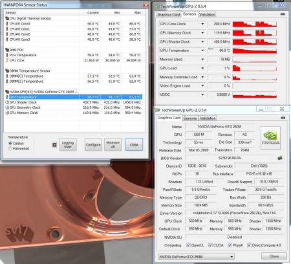Click the GPU Geometry Clock icon in HWiNFO64
The height and width of the screenshot is (264, 291).
pyautogui.click(x=7, y=107)
